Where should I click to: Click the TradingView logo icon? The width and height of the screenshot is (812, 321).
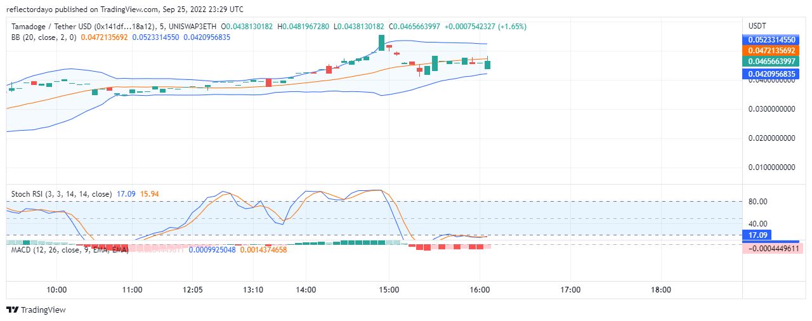point(13,310)
